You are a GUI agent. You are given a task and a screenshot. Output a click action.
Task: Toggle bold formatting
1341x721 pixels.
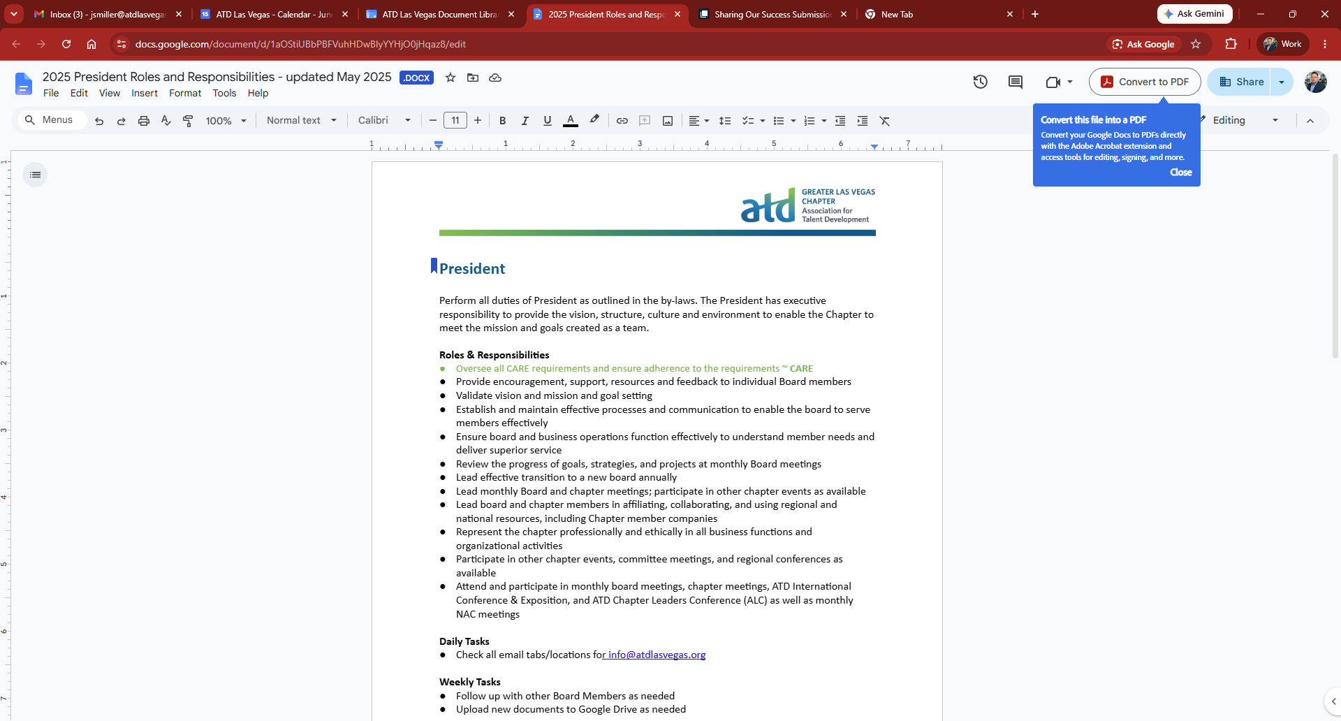point(502,121)
